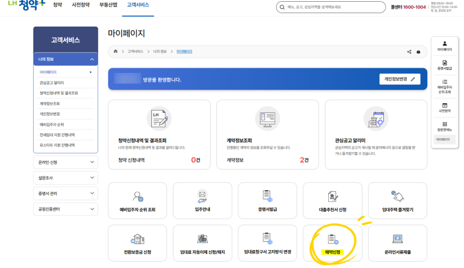The height and width of the screenshot is (268, 464).
Task: Open 전환보증금 신청 tile
Action: (x=137, y=243)
